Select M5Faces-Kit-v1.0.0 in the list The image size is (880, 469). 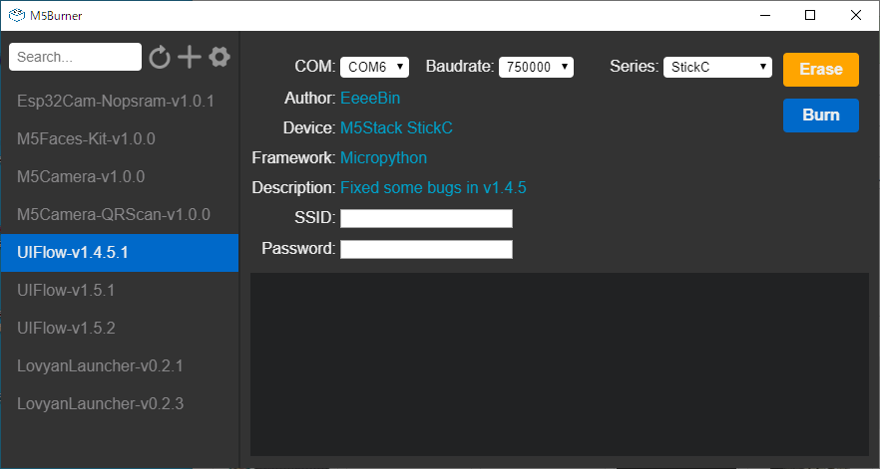(120, 139)
